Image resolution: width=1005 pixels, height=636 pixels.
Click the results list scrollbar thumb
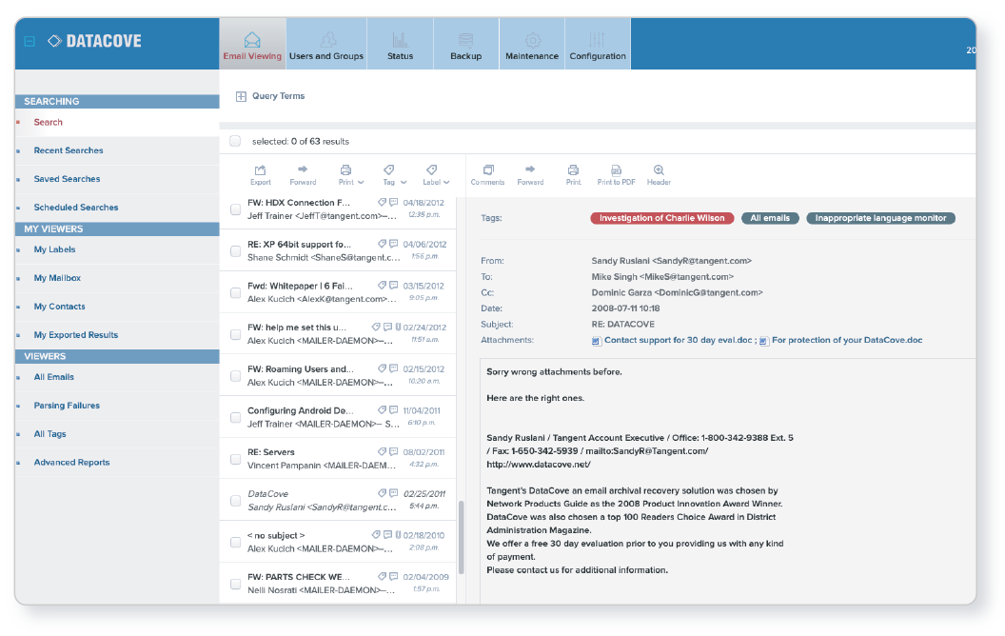click(x=461, y=537)
